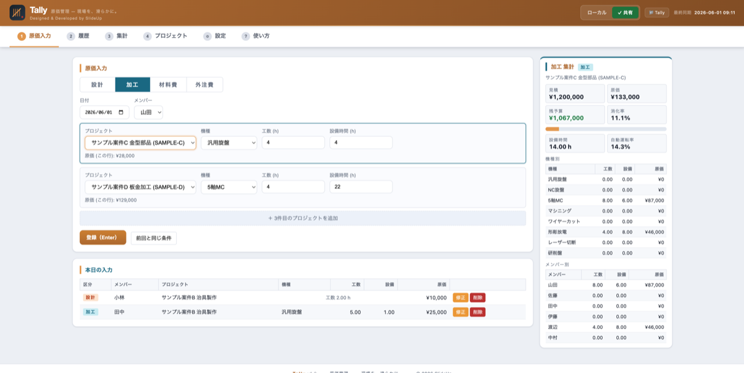Select the 材料費 cost type
The width and height of the screenshot is (744, 373).
point(168,84)
